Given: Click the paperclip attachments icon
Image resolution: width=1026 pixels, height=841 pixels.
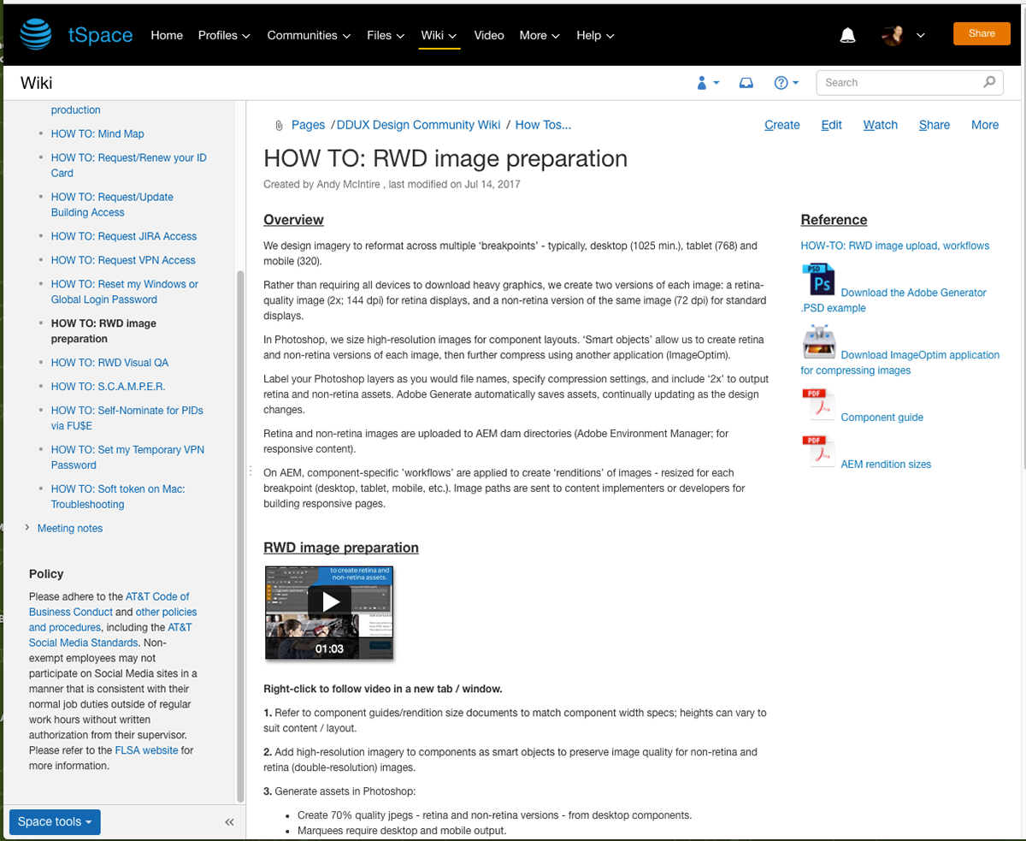Looking at the screenshot, I should (x=279, y=126).
